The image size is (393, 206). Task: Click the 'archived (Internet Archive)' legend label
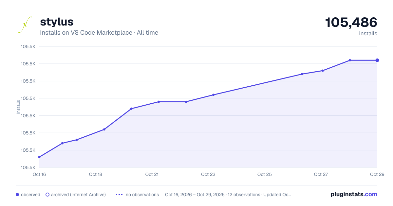click(78, 195)
